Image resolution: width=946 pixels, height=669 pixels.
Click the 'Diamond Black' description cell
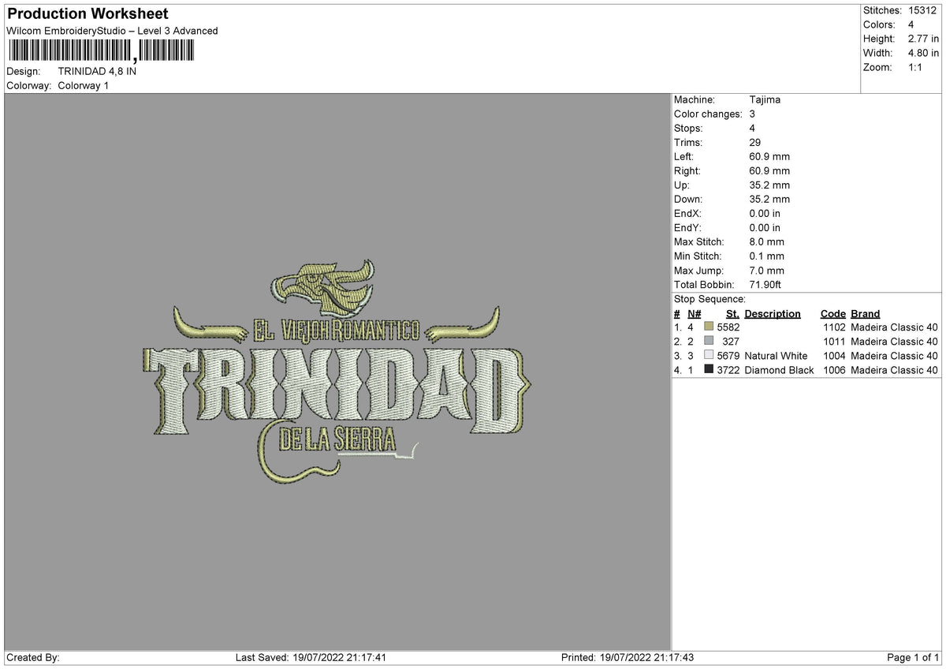coord(779,370)
